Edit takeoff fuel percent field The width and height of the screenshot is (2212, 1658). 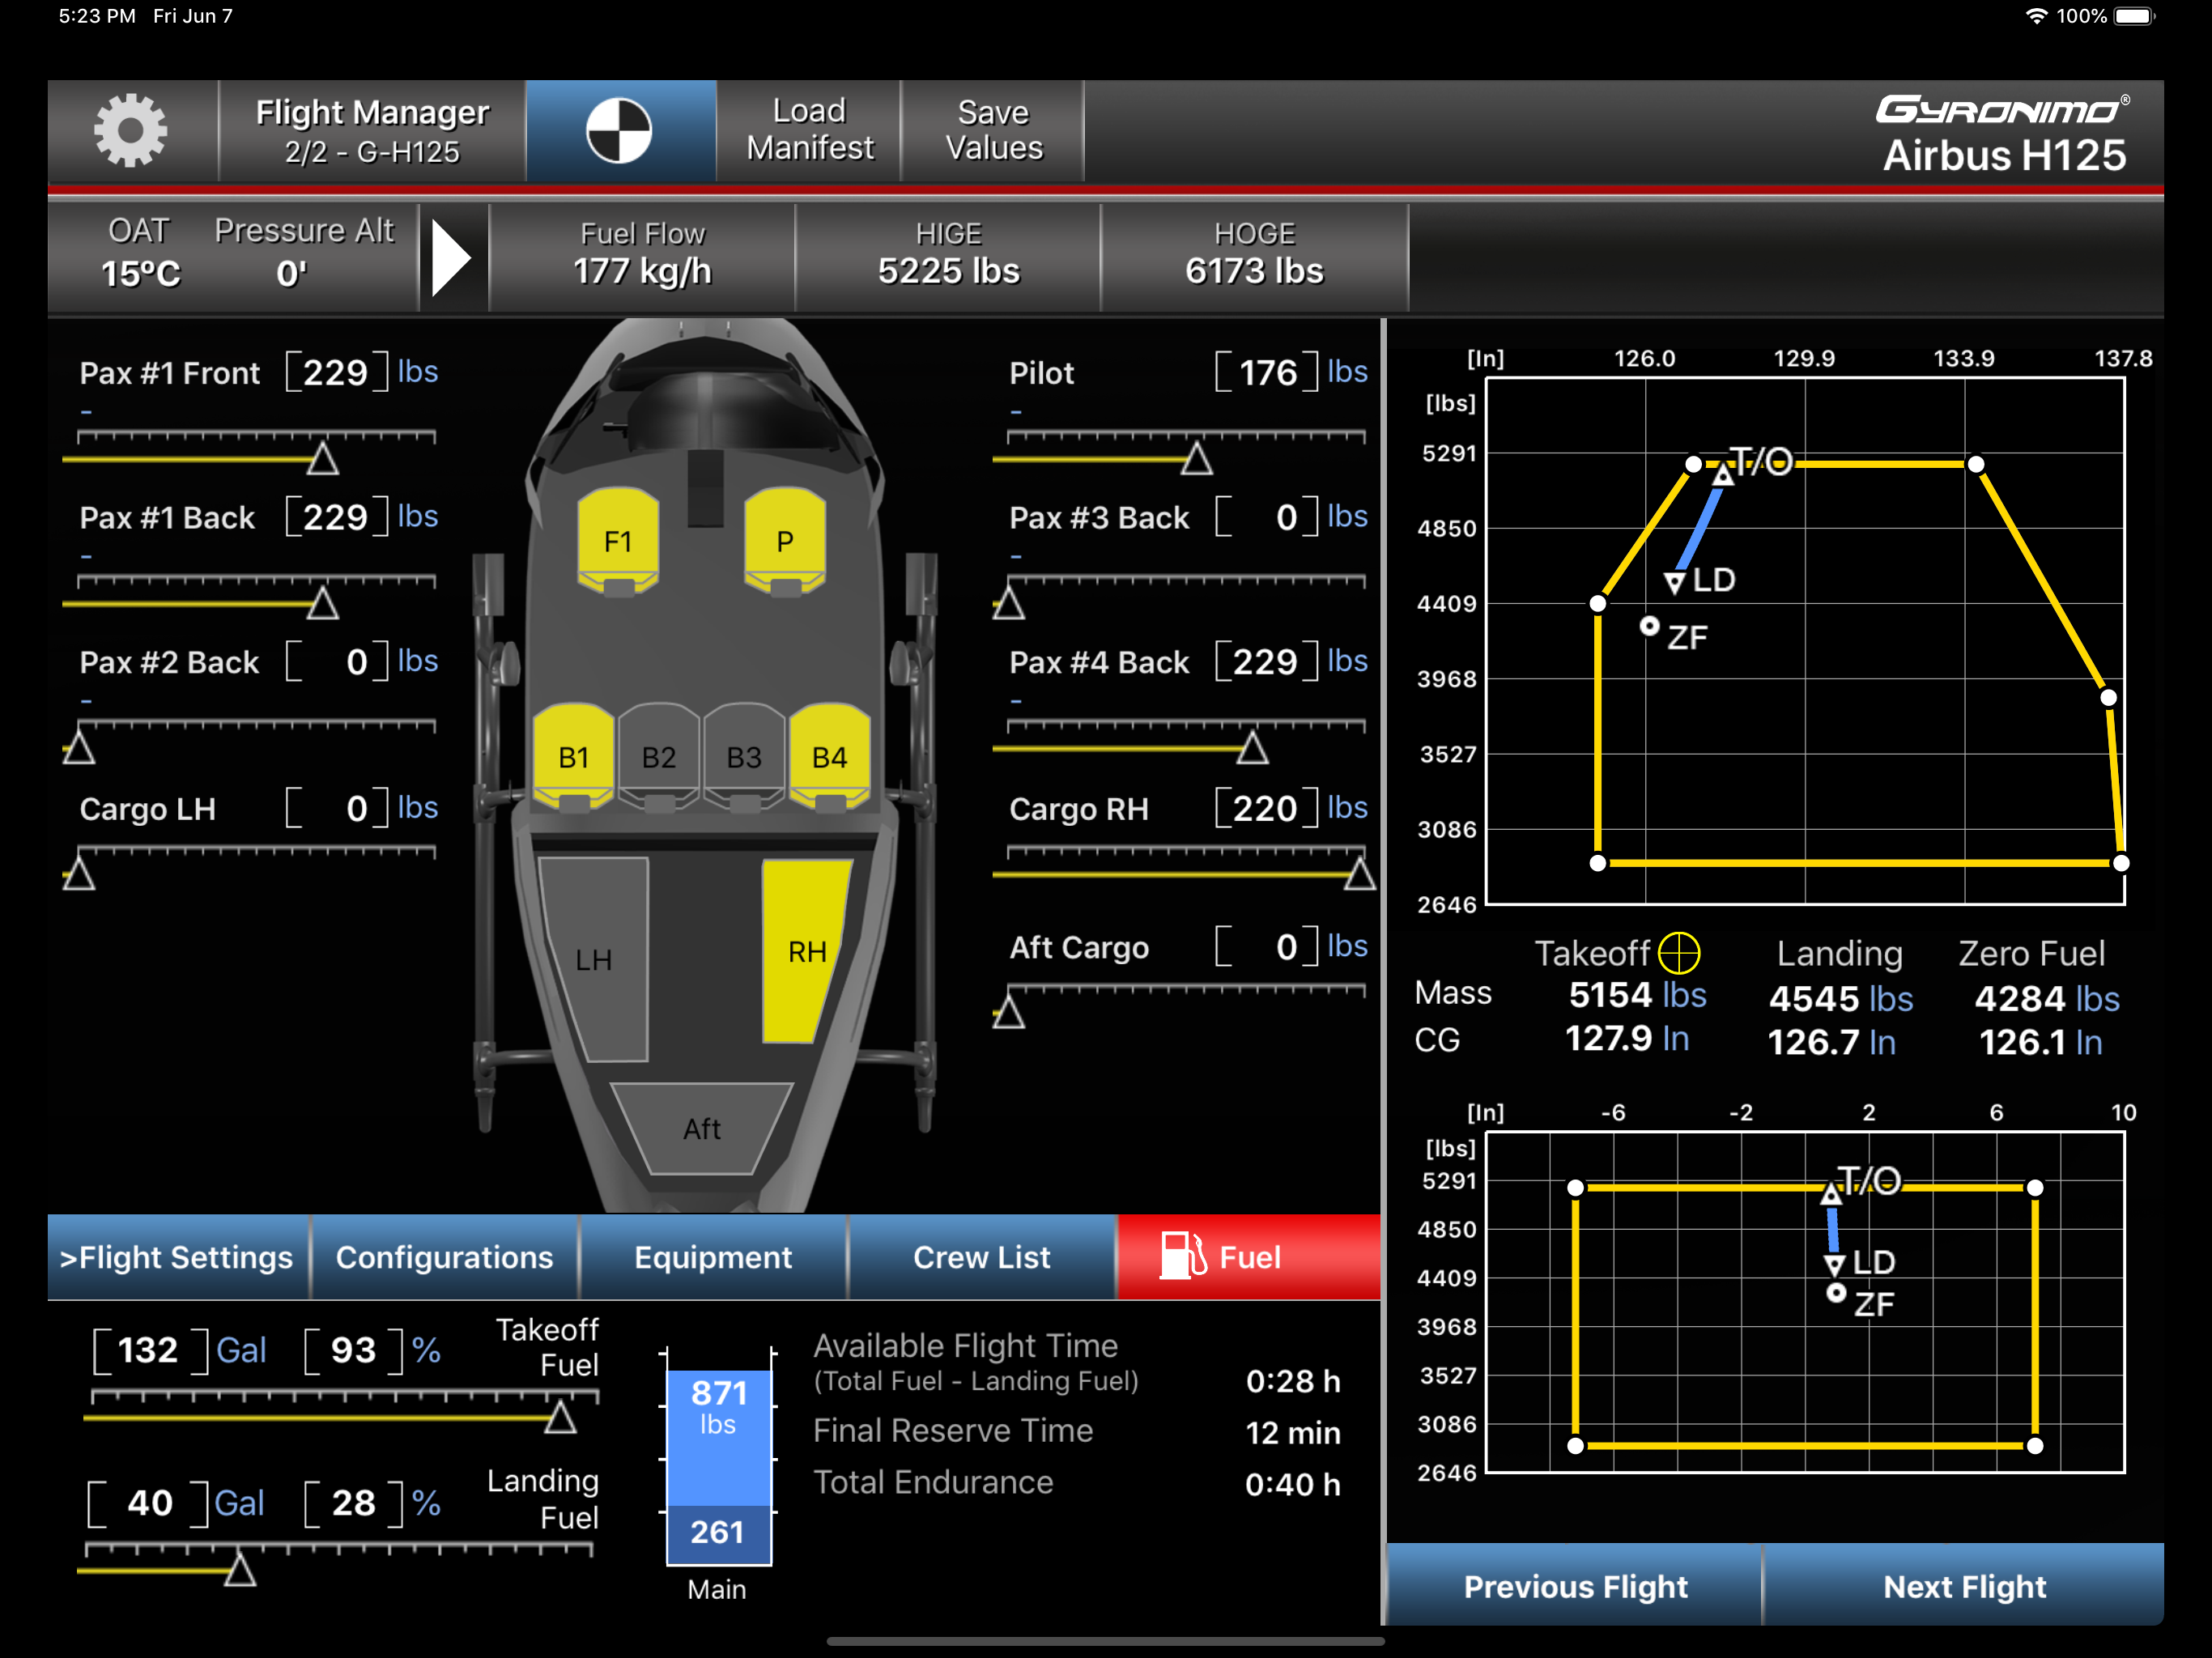click(x=354, y=1351)
